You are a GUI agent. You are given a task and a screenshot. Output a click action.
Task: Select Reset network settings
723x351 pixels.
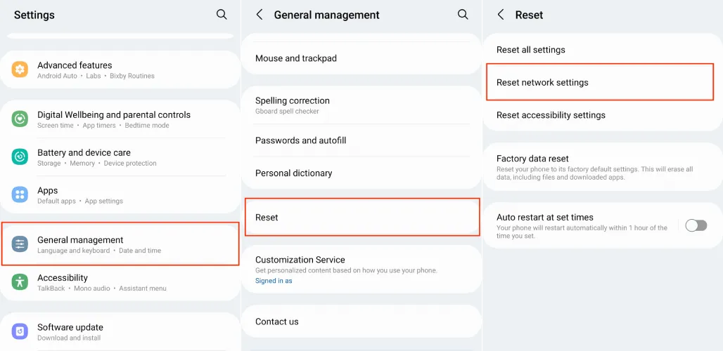click(600, 83)
